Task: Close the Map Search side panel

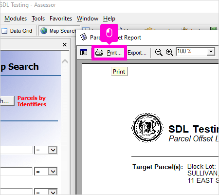Action: tap(65, 44)
